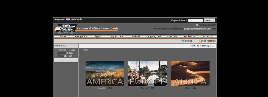Click the '502 Media in 23 Categories' text
The image size is (268, 97).
click(202, 46)
